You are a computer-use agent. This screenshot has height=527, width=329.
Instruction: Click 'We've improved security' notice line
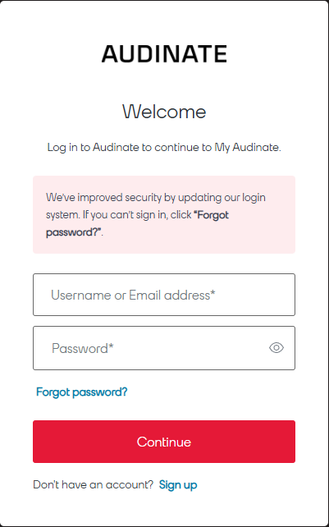[x=104, y=197]
